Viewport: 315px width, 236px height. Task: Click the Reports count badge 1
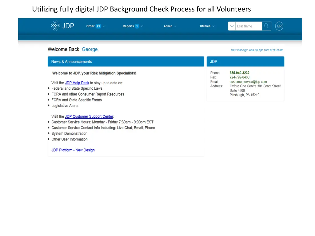coord(137,26)
